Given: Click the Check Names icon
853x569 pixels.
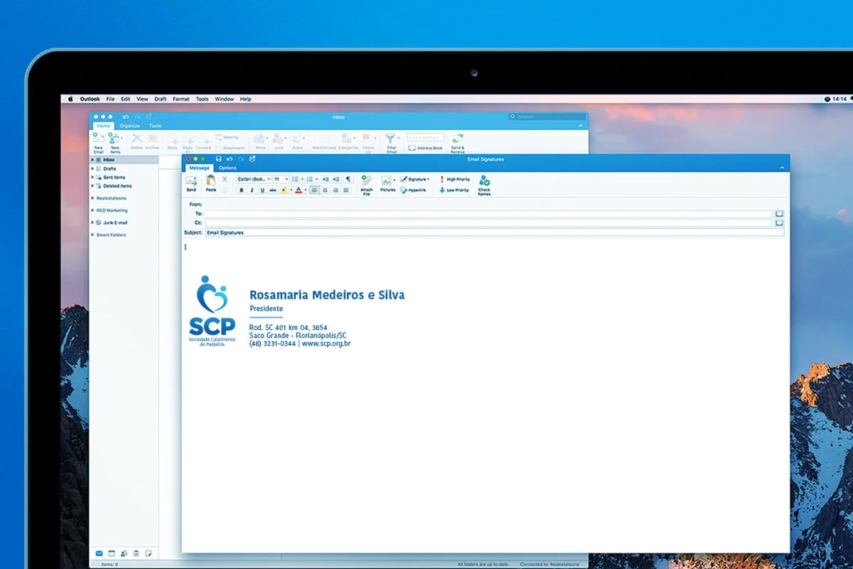Looking at the screenshot, I should pos(484,181).
